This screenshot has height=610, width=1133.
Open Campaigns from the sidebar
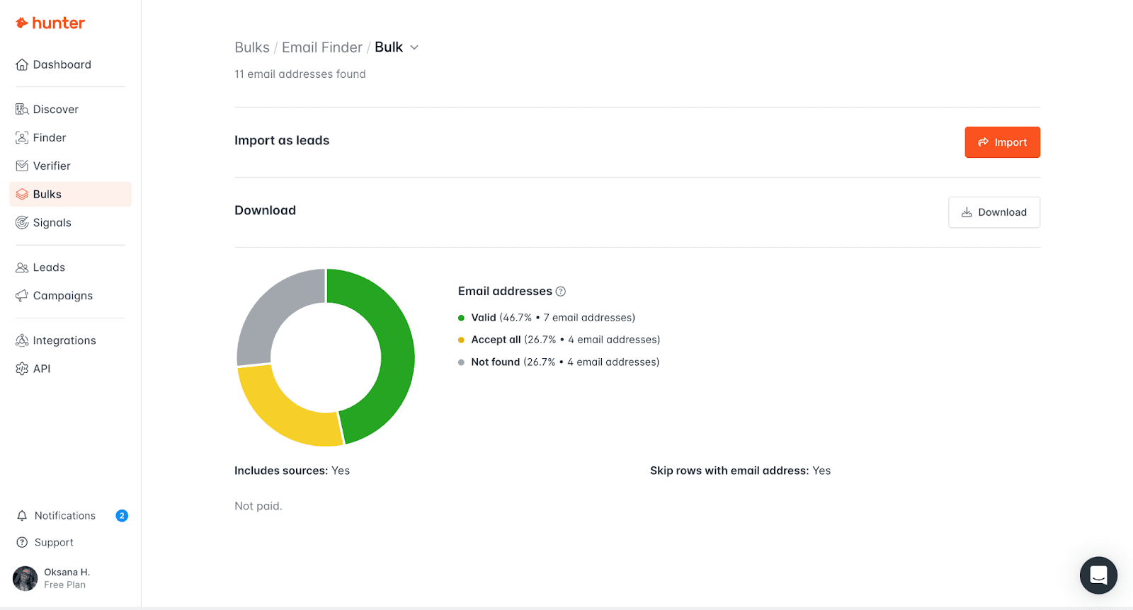[62, 296]
